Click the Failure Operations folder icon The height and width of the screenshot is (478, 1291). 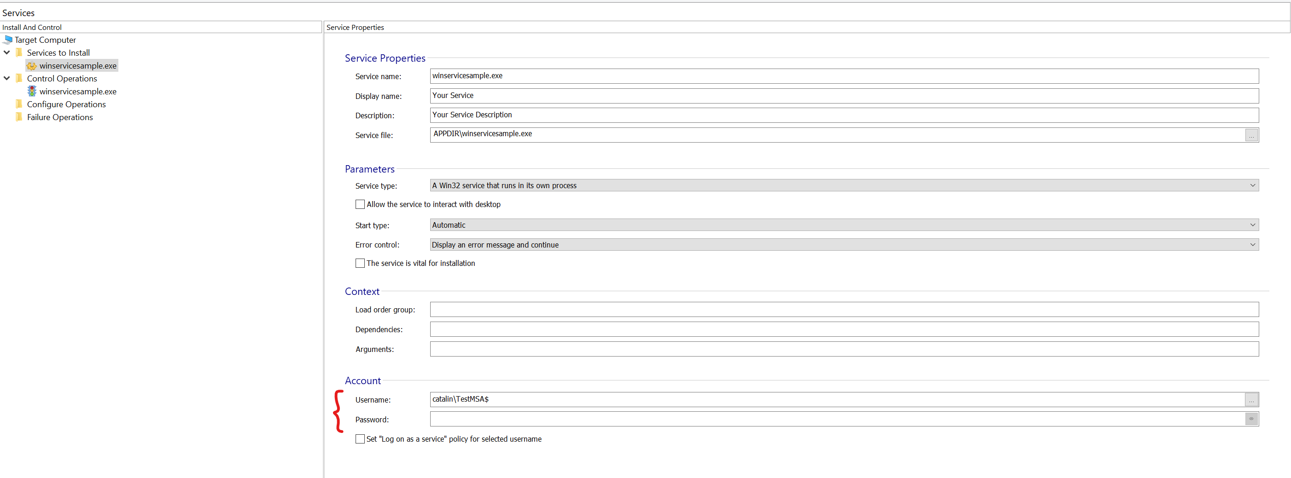19,117
